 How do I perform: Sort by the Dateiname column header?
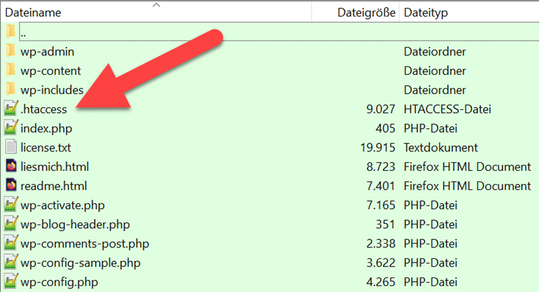click(x=33, y=12)
